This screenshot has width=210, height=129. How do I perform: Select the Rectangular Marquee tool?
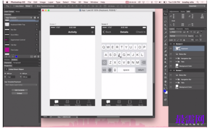click(165, 18)
